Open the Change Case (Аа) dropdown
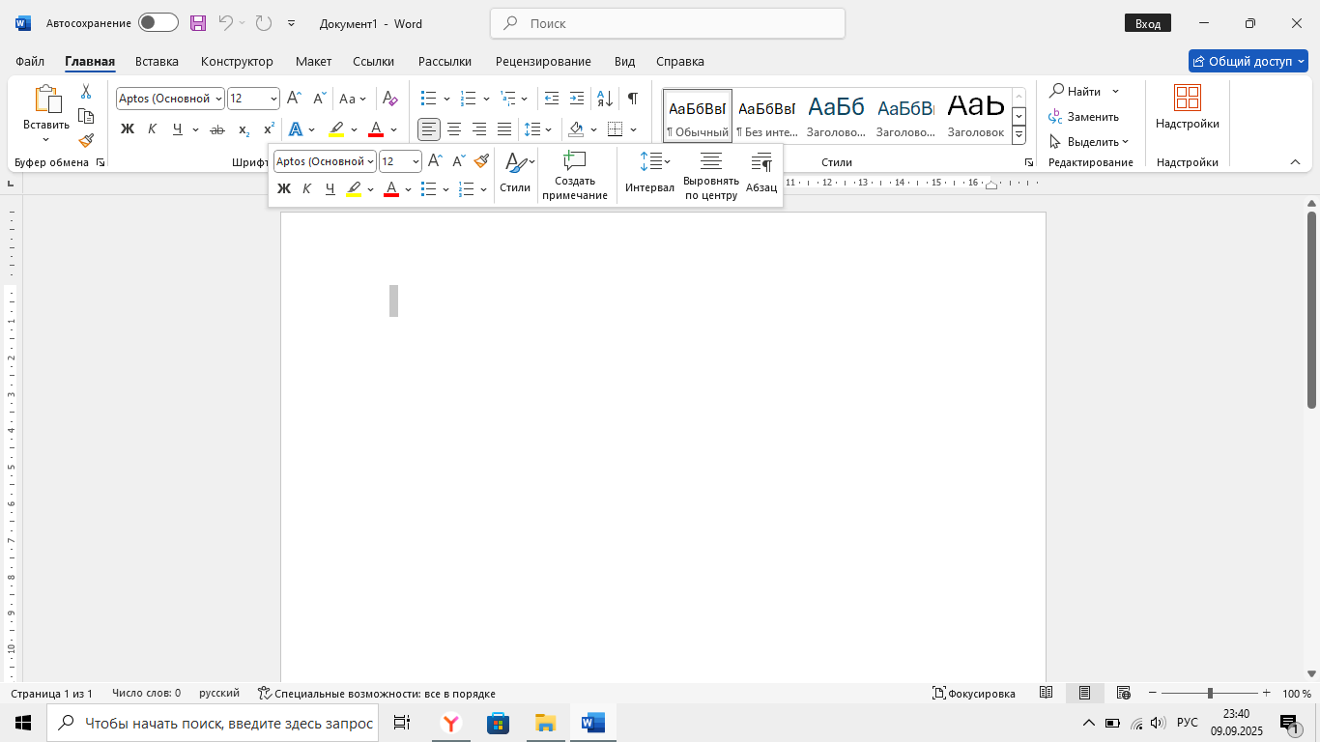This screenshot has width=1320, height=742. click(x=353, y=99)
